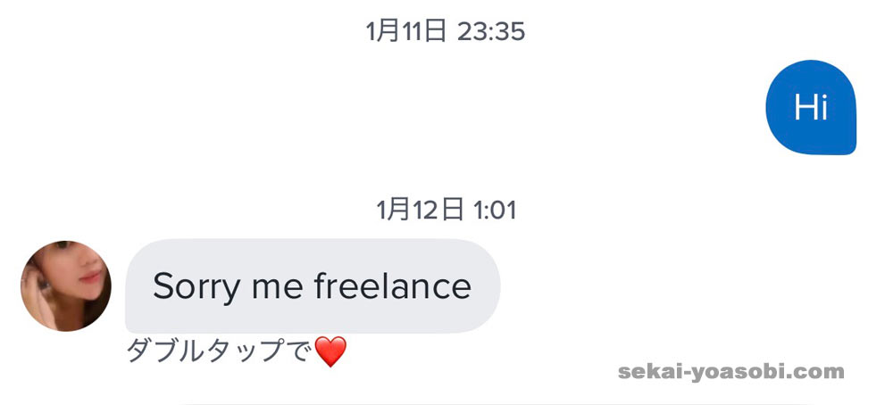
Task: Tap the gray "Sorry me freelance" bubble
Action: (313, 286)
